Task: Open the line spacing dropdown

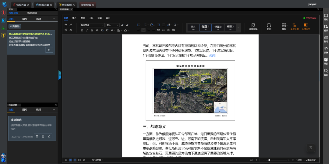Action: 171,25
